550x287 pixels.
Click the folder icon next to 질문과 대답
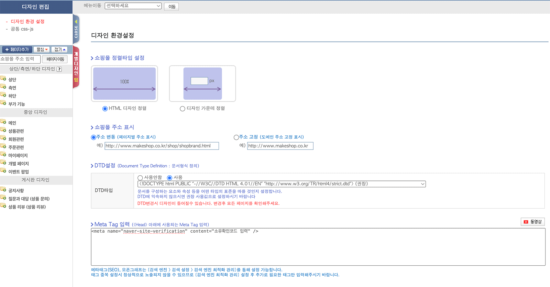click(x=3, y=198)
